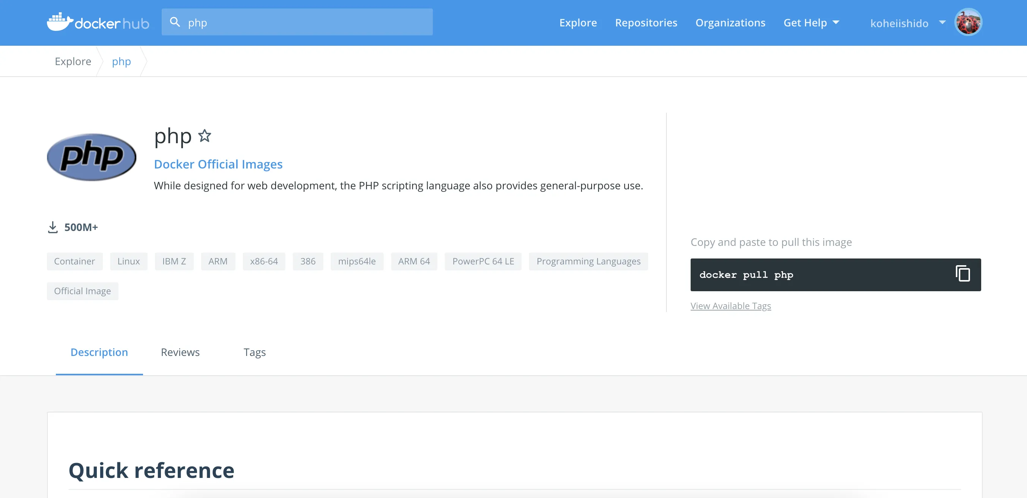
Task: Copy the docker pull php command
Action: tap(963, 274)
